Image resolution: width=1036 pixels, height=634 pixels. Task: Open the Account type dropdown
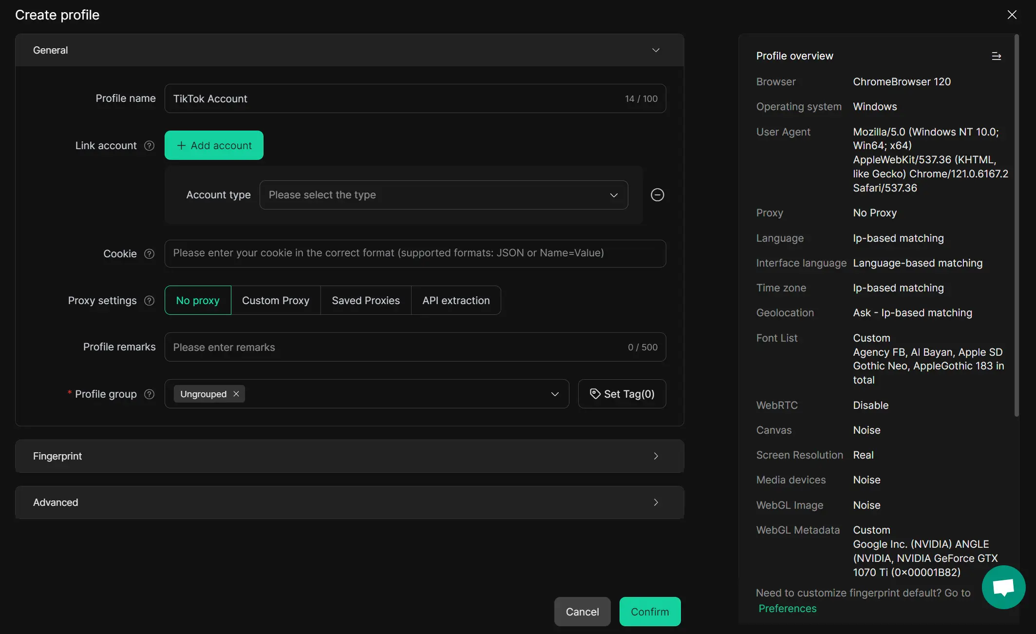[443, 195]
